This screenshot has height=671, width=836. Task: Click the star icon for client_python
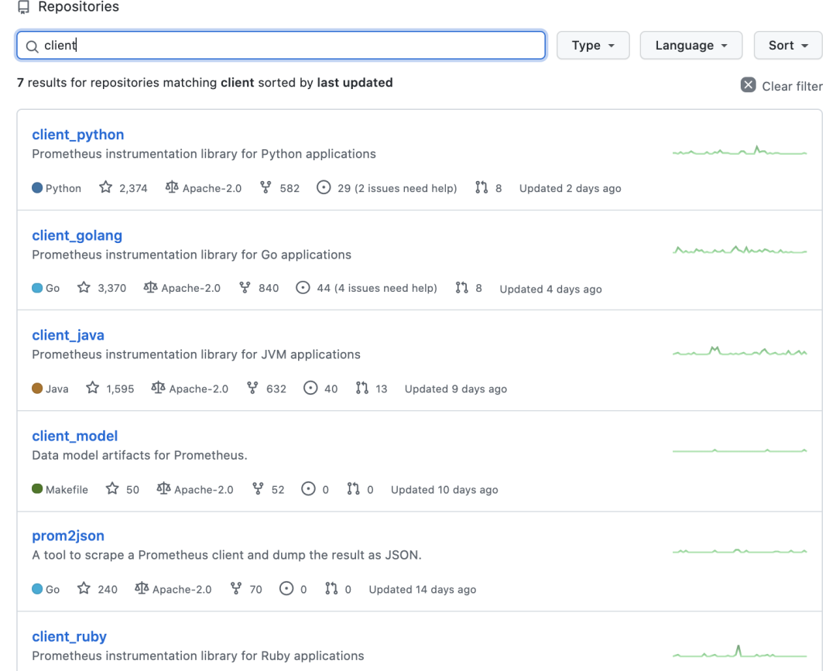[106, 188]
